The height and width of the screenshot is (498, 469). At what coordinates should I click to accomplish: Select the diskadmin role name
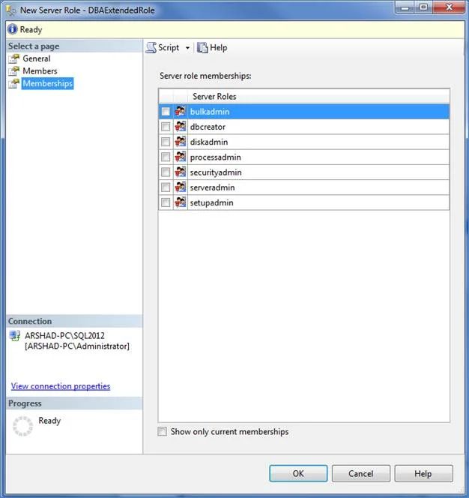[x=209, y=142]
